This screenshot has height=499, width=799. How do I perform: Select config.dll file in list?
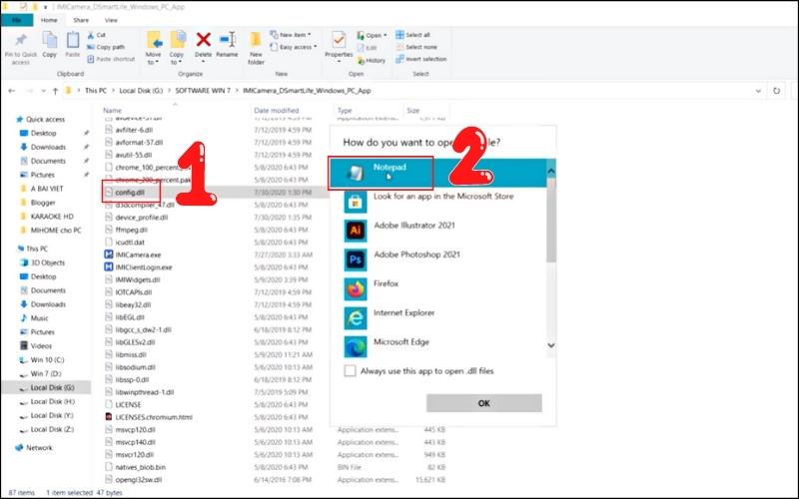coord(130,193)
